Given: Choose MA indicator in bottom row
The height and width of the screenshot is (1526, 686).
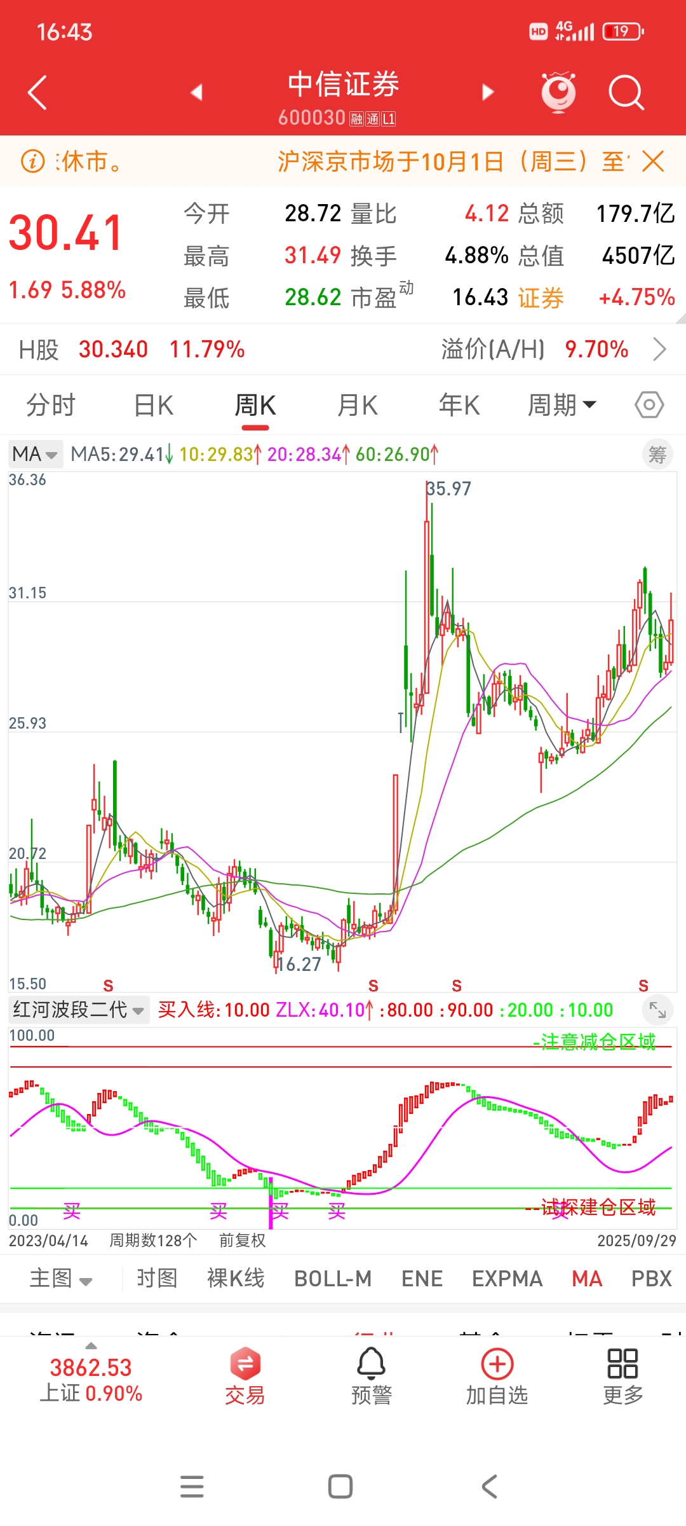Looking at the screenshot, I should click(x=587, y=1278).
